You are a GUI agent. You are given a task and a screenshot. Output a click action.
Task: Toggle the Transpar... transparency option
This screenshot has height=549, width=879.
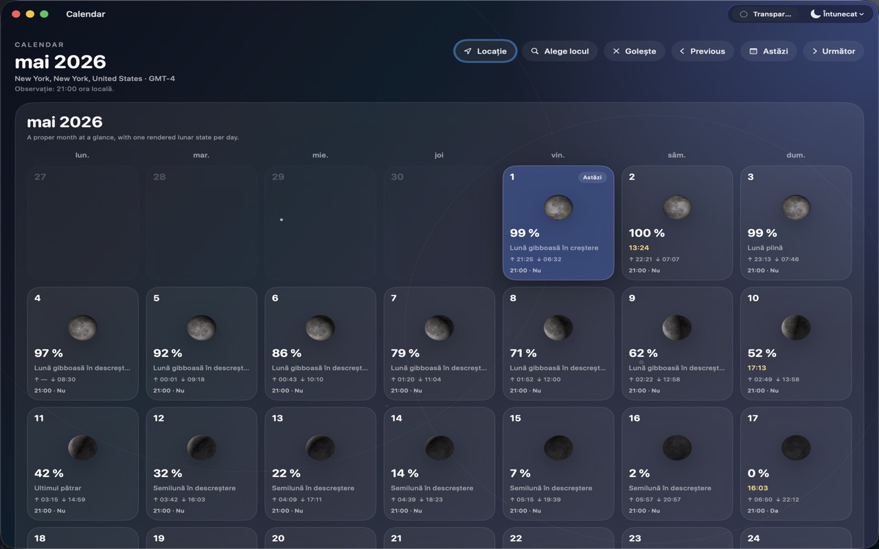(766, 14)
